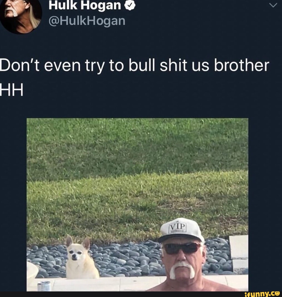
Task: Open the attached pool photo
Action: [137, 205]
